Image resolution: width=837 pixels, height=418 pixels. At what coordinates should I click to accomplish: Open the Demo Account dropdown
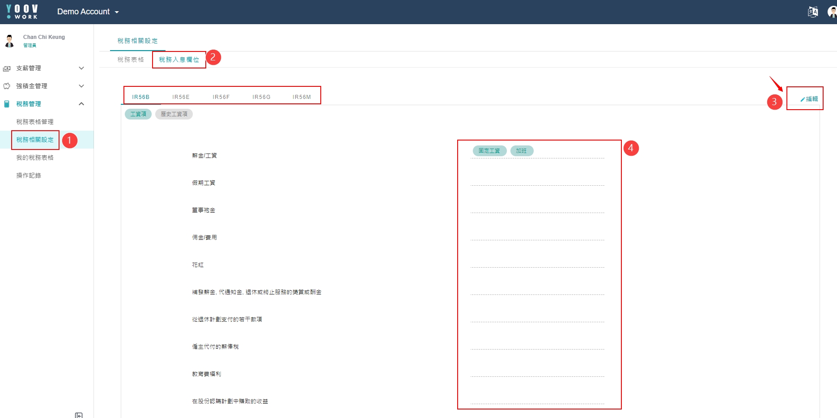[x=88, y=12]
